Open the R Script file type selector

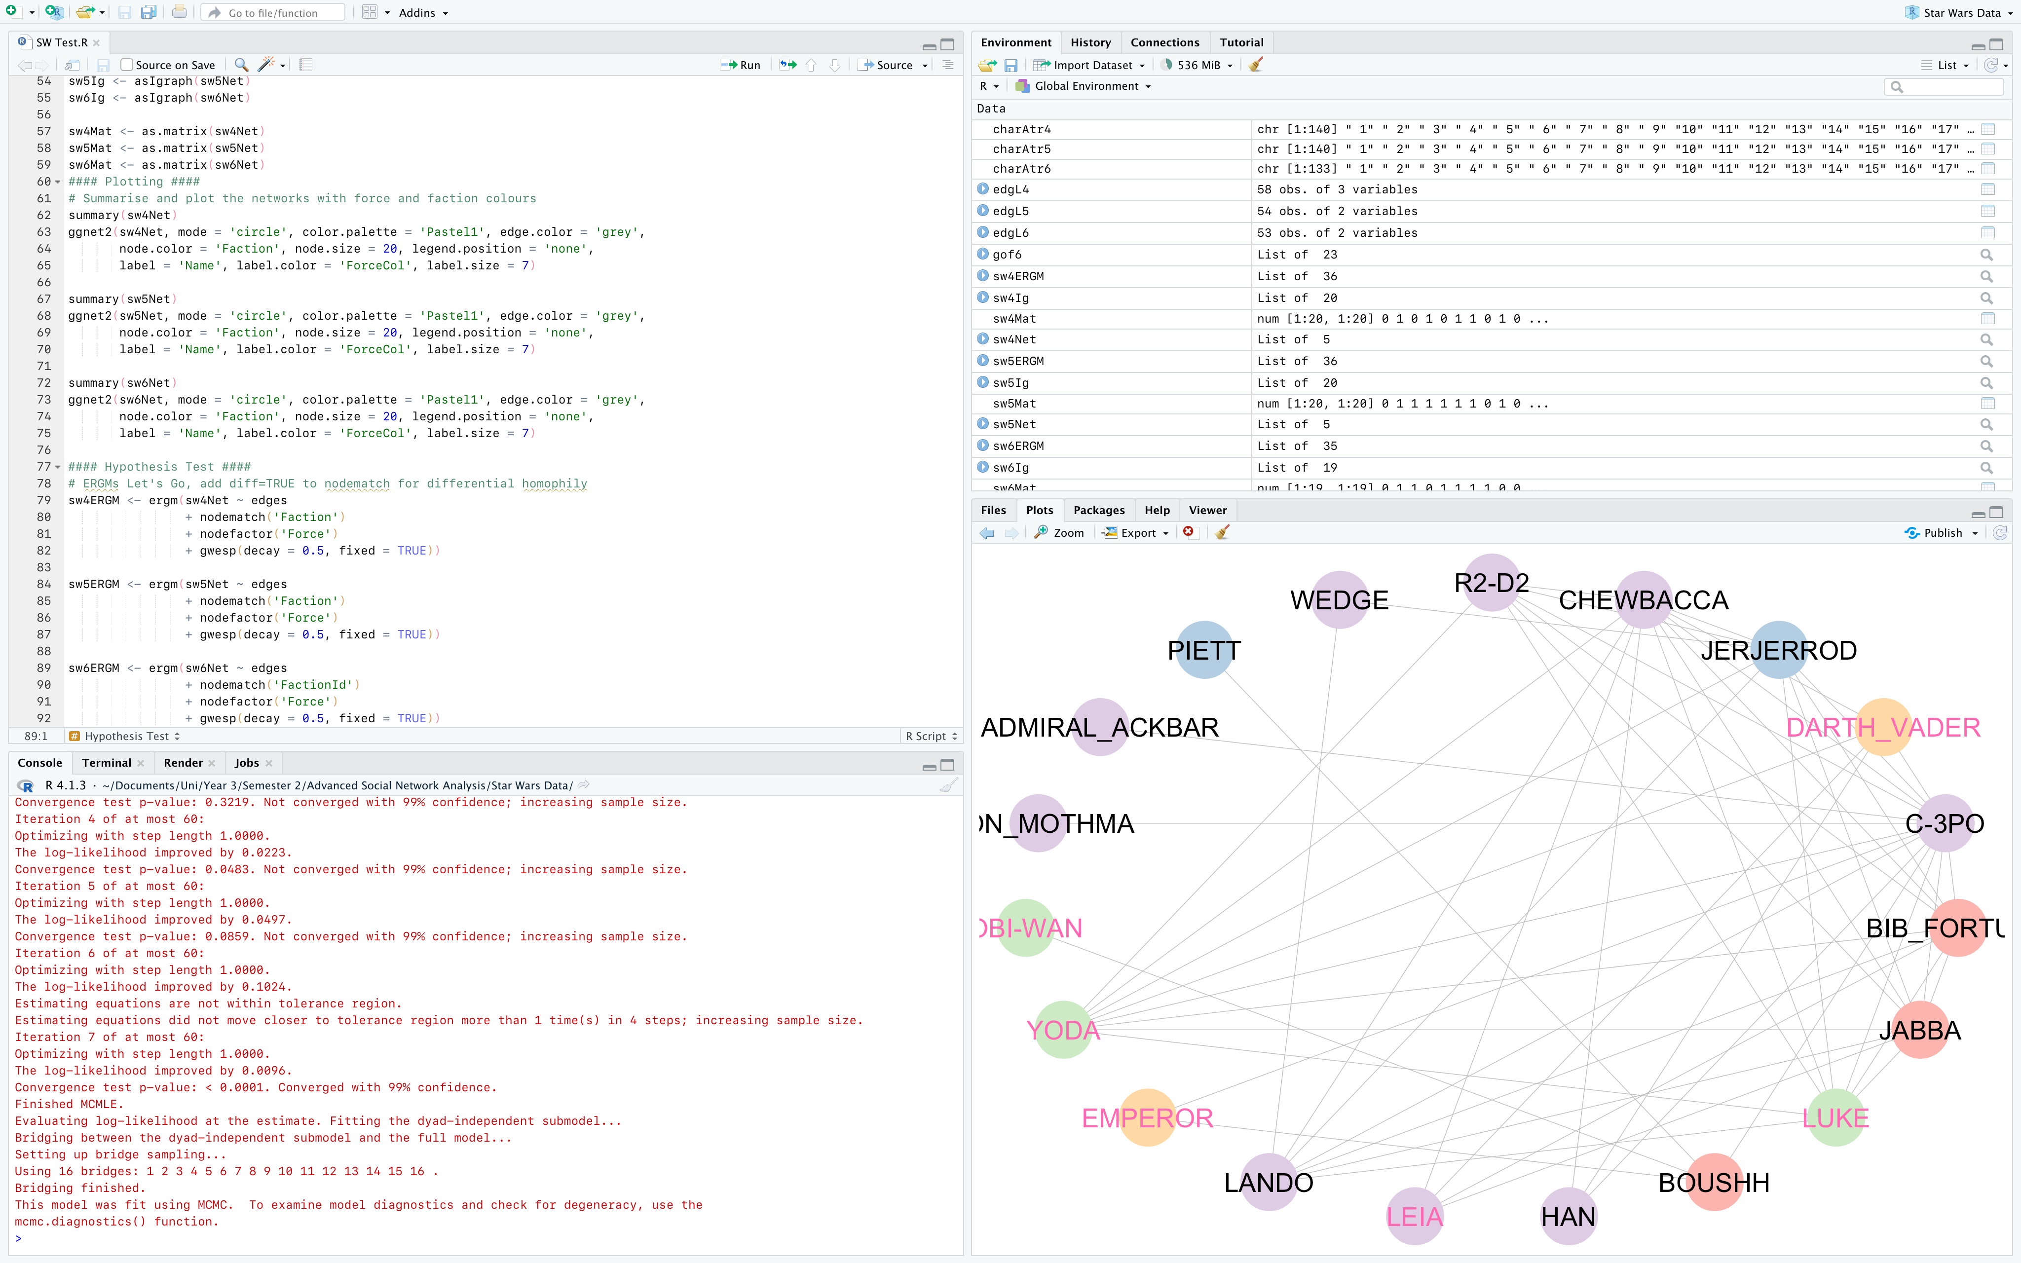932,736
